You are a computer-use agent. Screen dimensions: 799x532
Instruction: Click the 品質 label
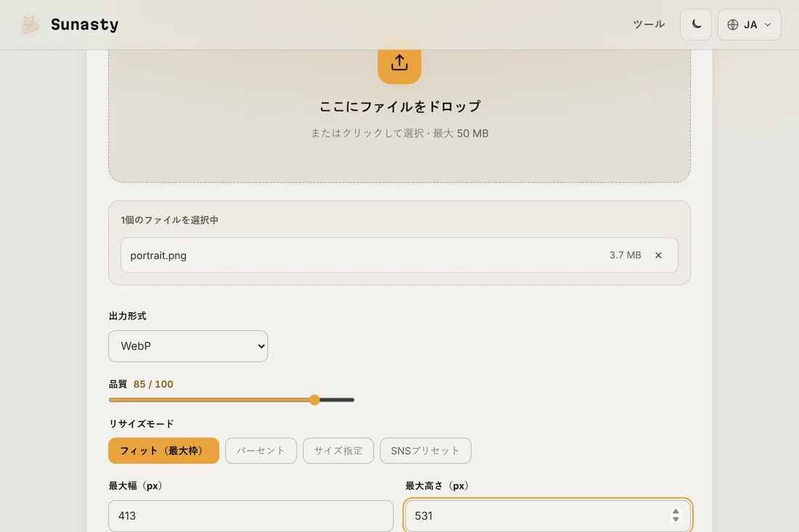click(118, 385)
